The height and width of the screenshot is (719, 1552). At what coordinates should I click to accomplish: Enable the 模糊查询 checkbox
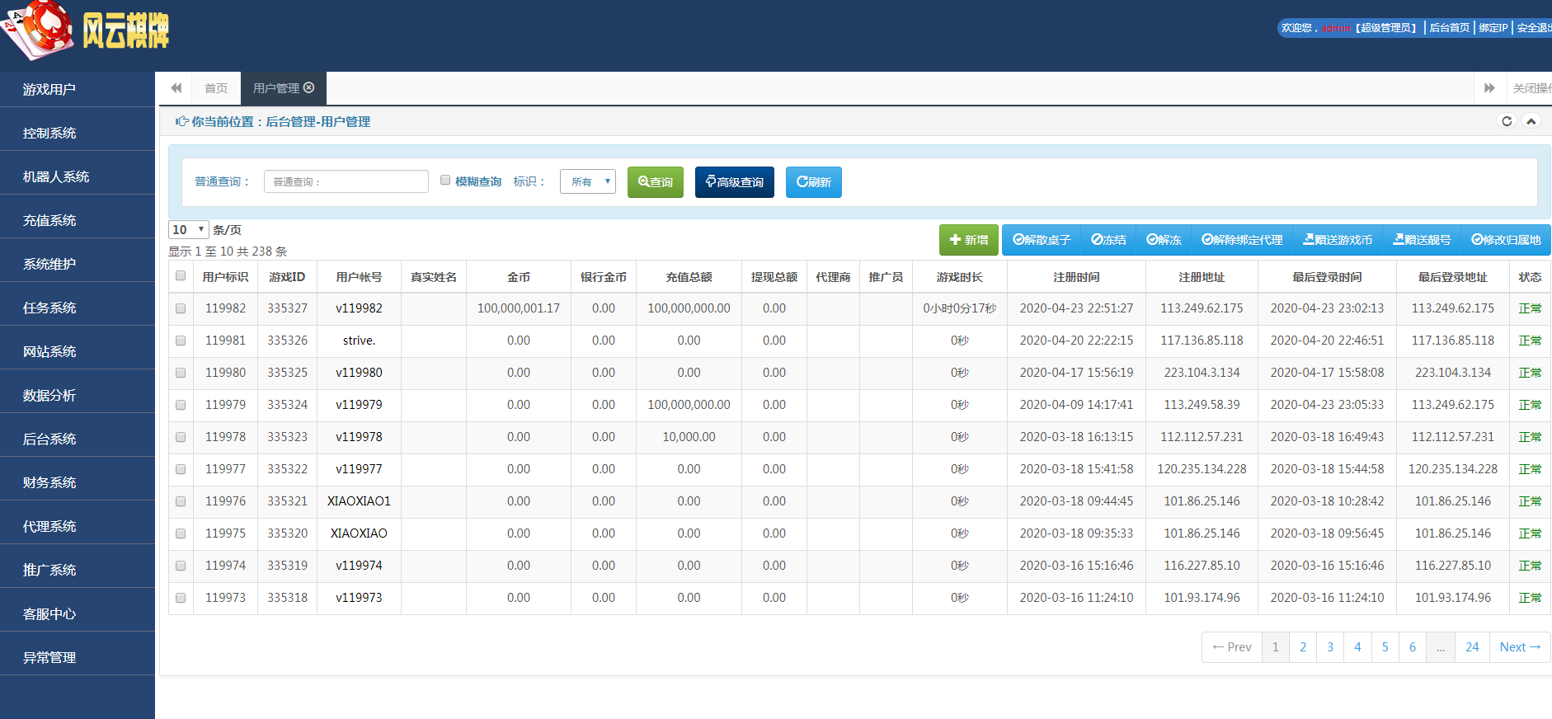click(x=445, y=181)
